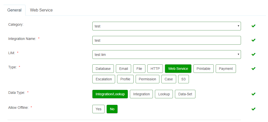Screen dimensions: 268x122
Task: Choose Case as the integration type
Action: 169,79
